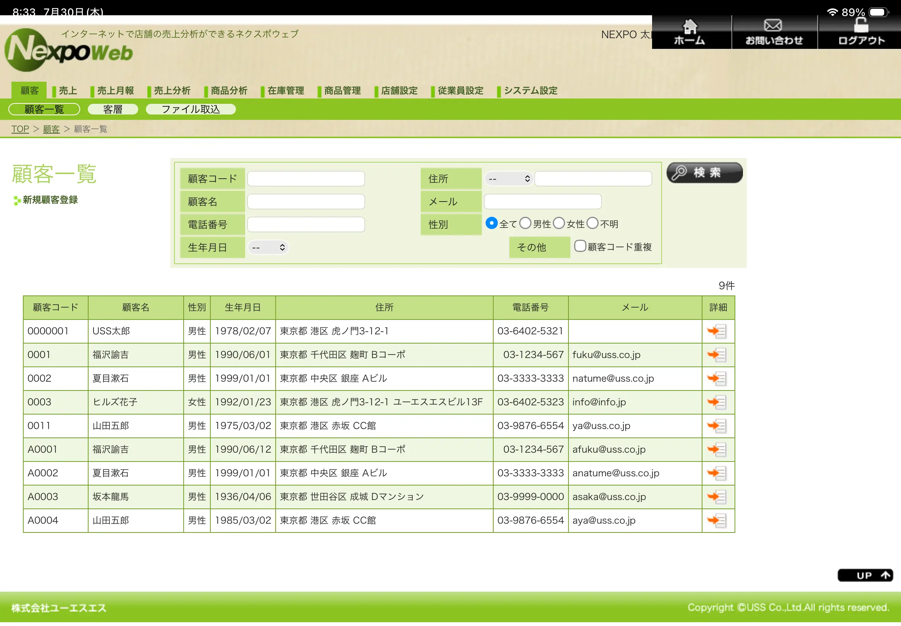
Task: Open detail icon for customer code 0002
Action: coord(717,379)
